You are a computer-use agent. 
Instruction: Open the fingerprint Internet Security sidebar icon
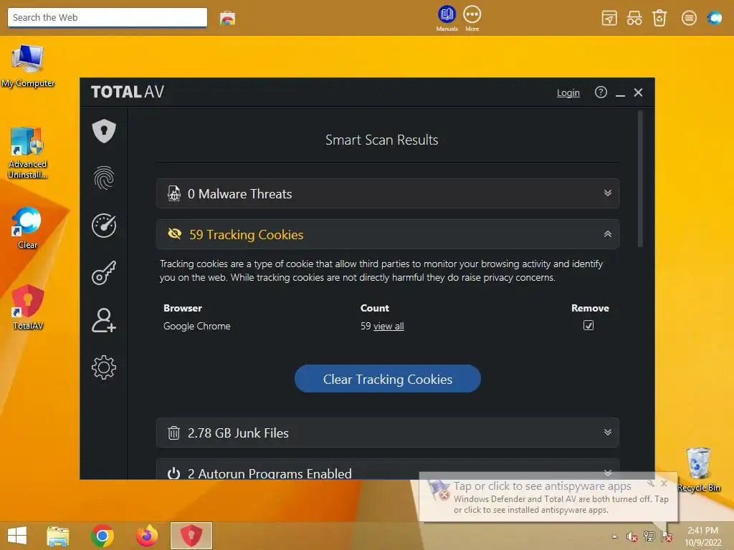[104, 178]
